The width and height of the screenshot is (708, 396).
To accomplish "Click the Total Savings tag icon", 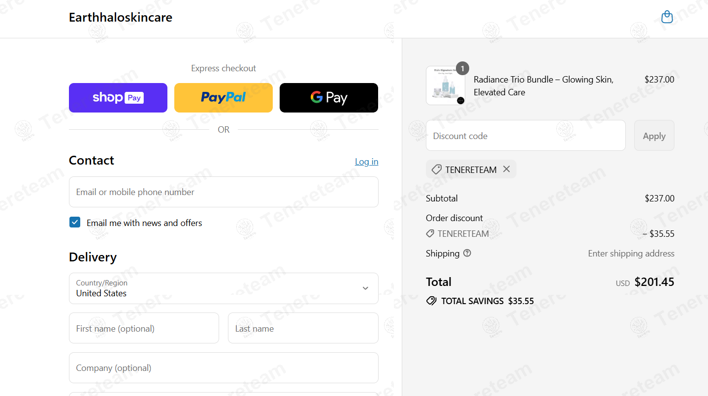I will tap(431, 301).
